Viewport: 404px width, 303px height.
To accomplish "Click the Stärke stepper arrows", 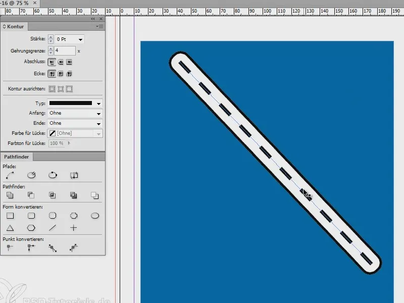I will pos(50,39).
